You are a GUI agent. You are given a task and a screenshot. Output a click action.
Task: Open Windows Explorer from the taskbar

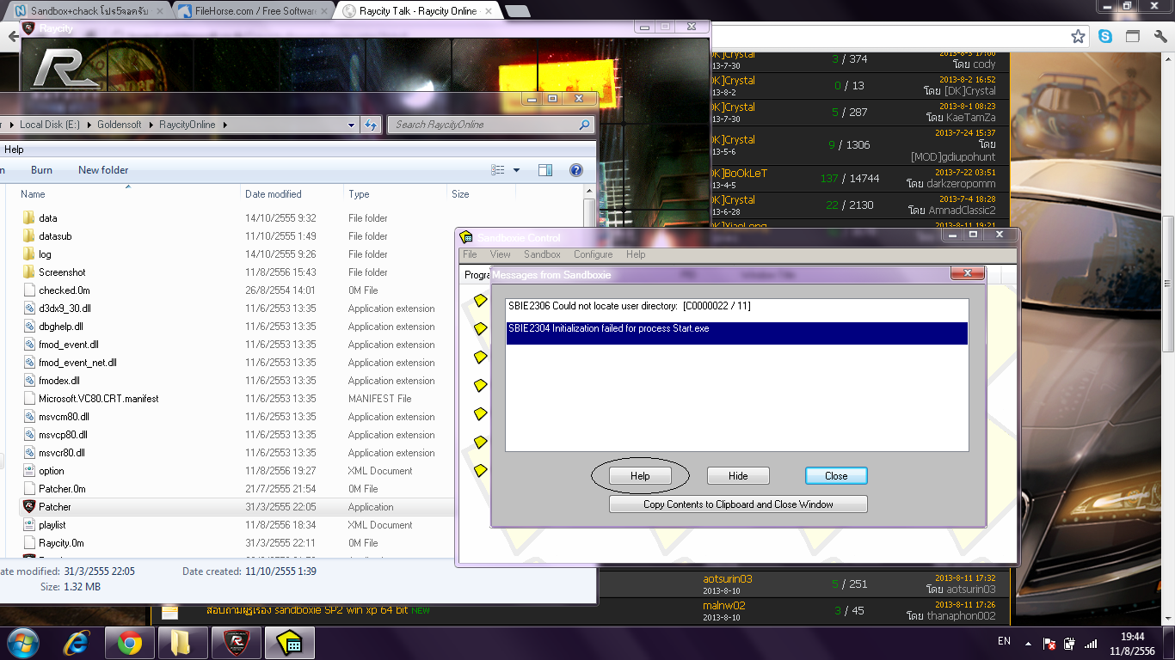pos(182,643)
